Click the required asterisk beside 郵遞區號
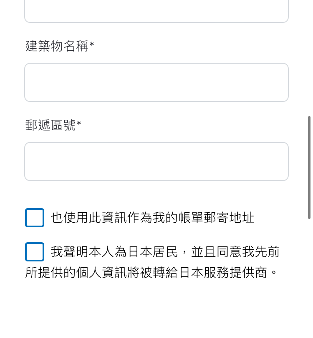 point(79,124)
